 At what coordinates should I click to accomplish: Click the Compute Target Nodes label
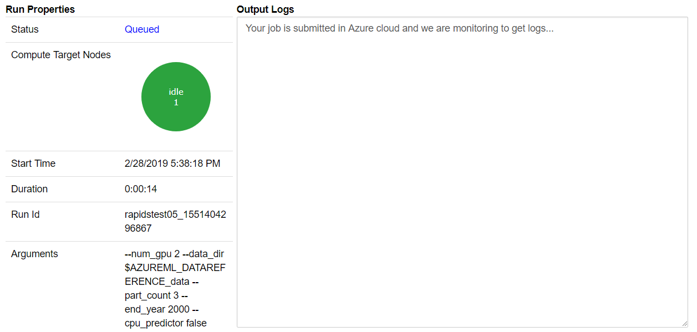click(61, 55)
